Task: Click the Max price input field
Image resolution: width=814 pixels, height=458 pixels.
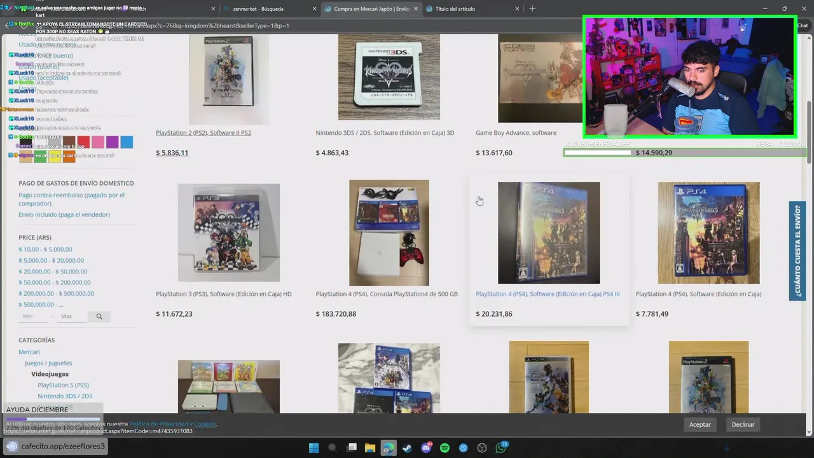Action: pyautogui.click(x=71, y=316)
